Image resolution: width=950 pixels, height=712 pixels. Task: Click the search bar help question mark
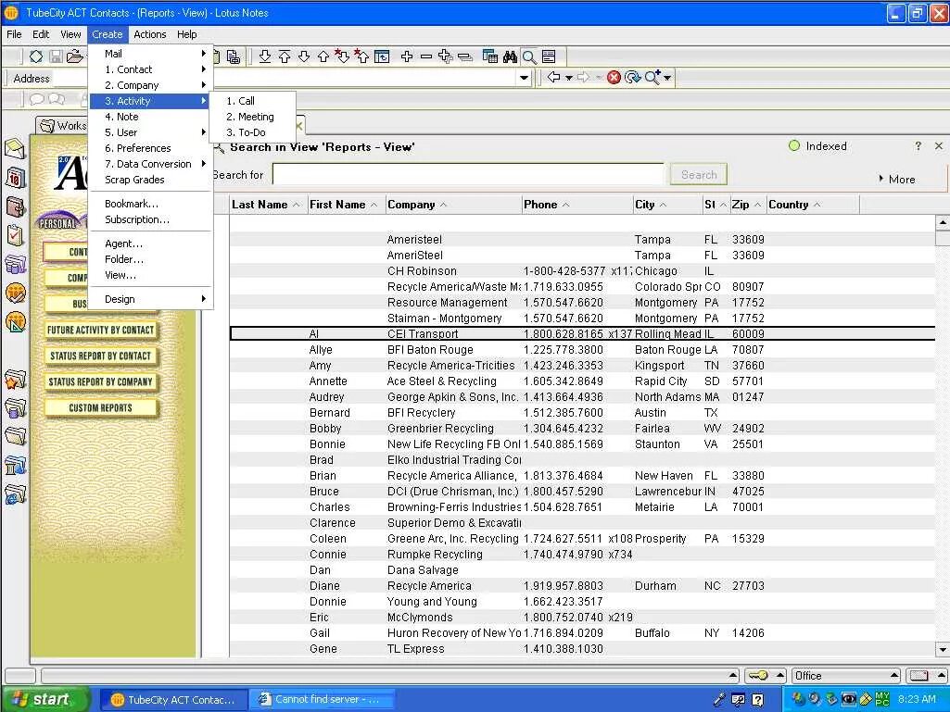918,146
